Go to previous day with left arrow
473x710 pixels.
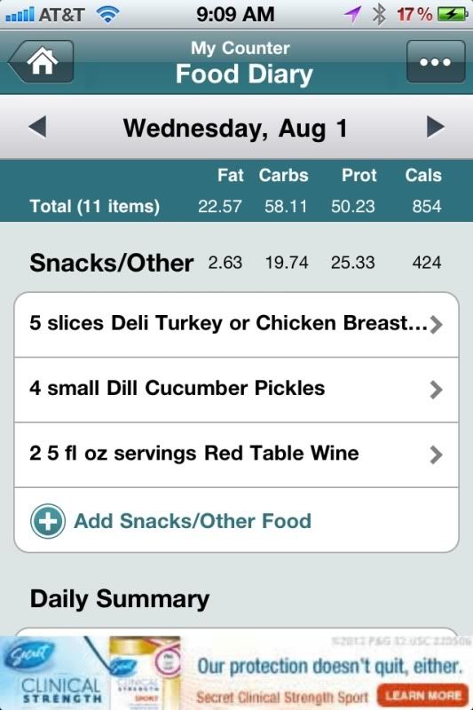click(x=37, y=127)
